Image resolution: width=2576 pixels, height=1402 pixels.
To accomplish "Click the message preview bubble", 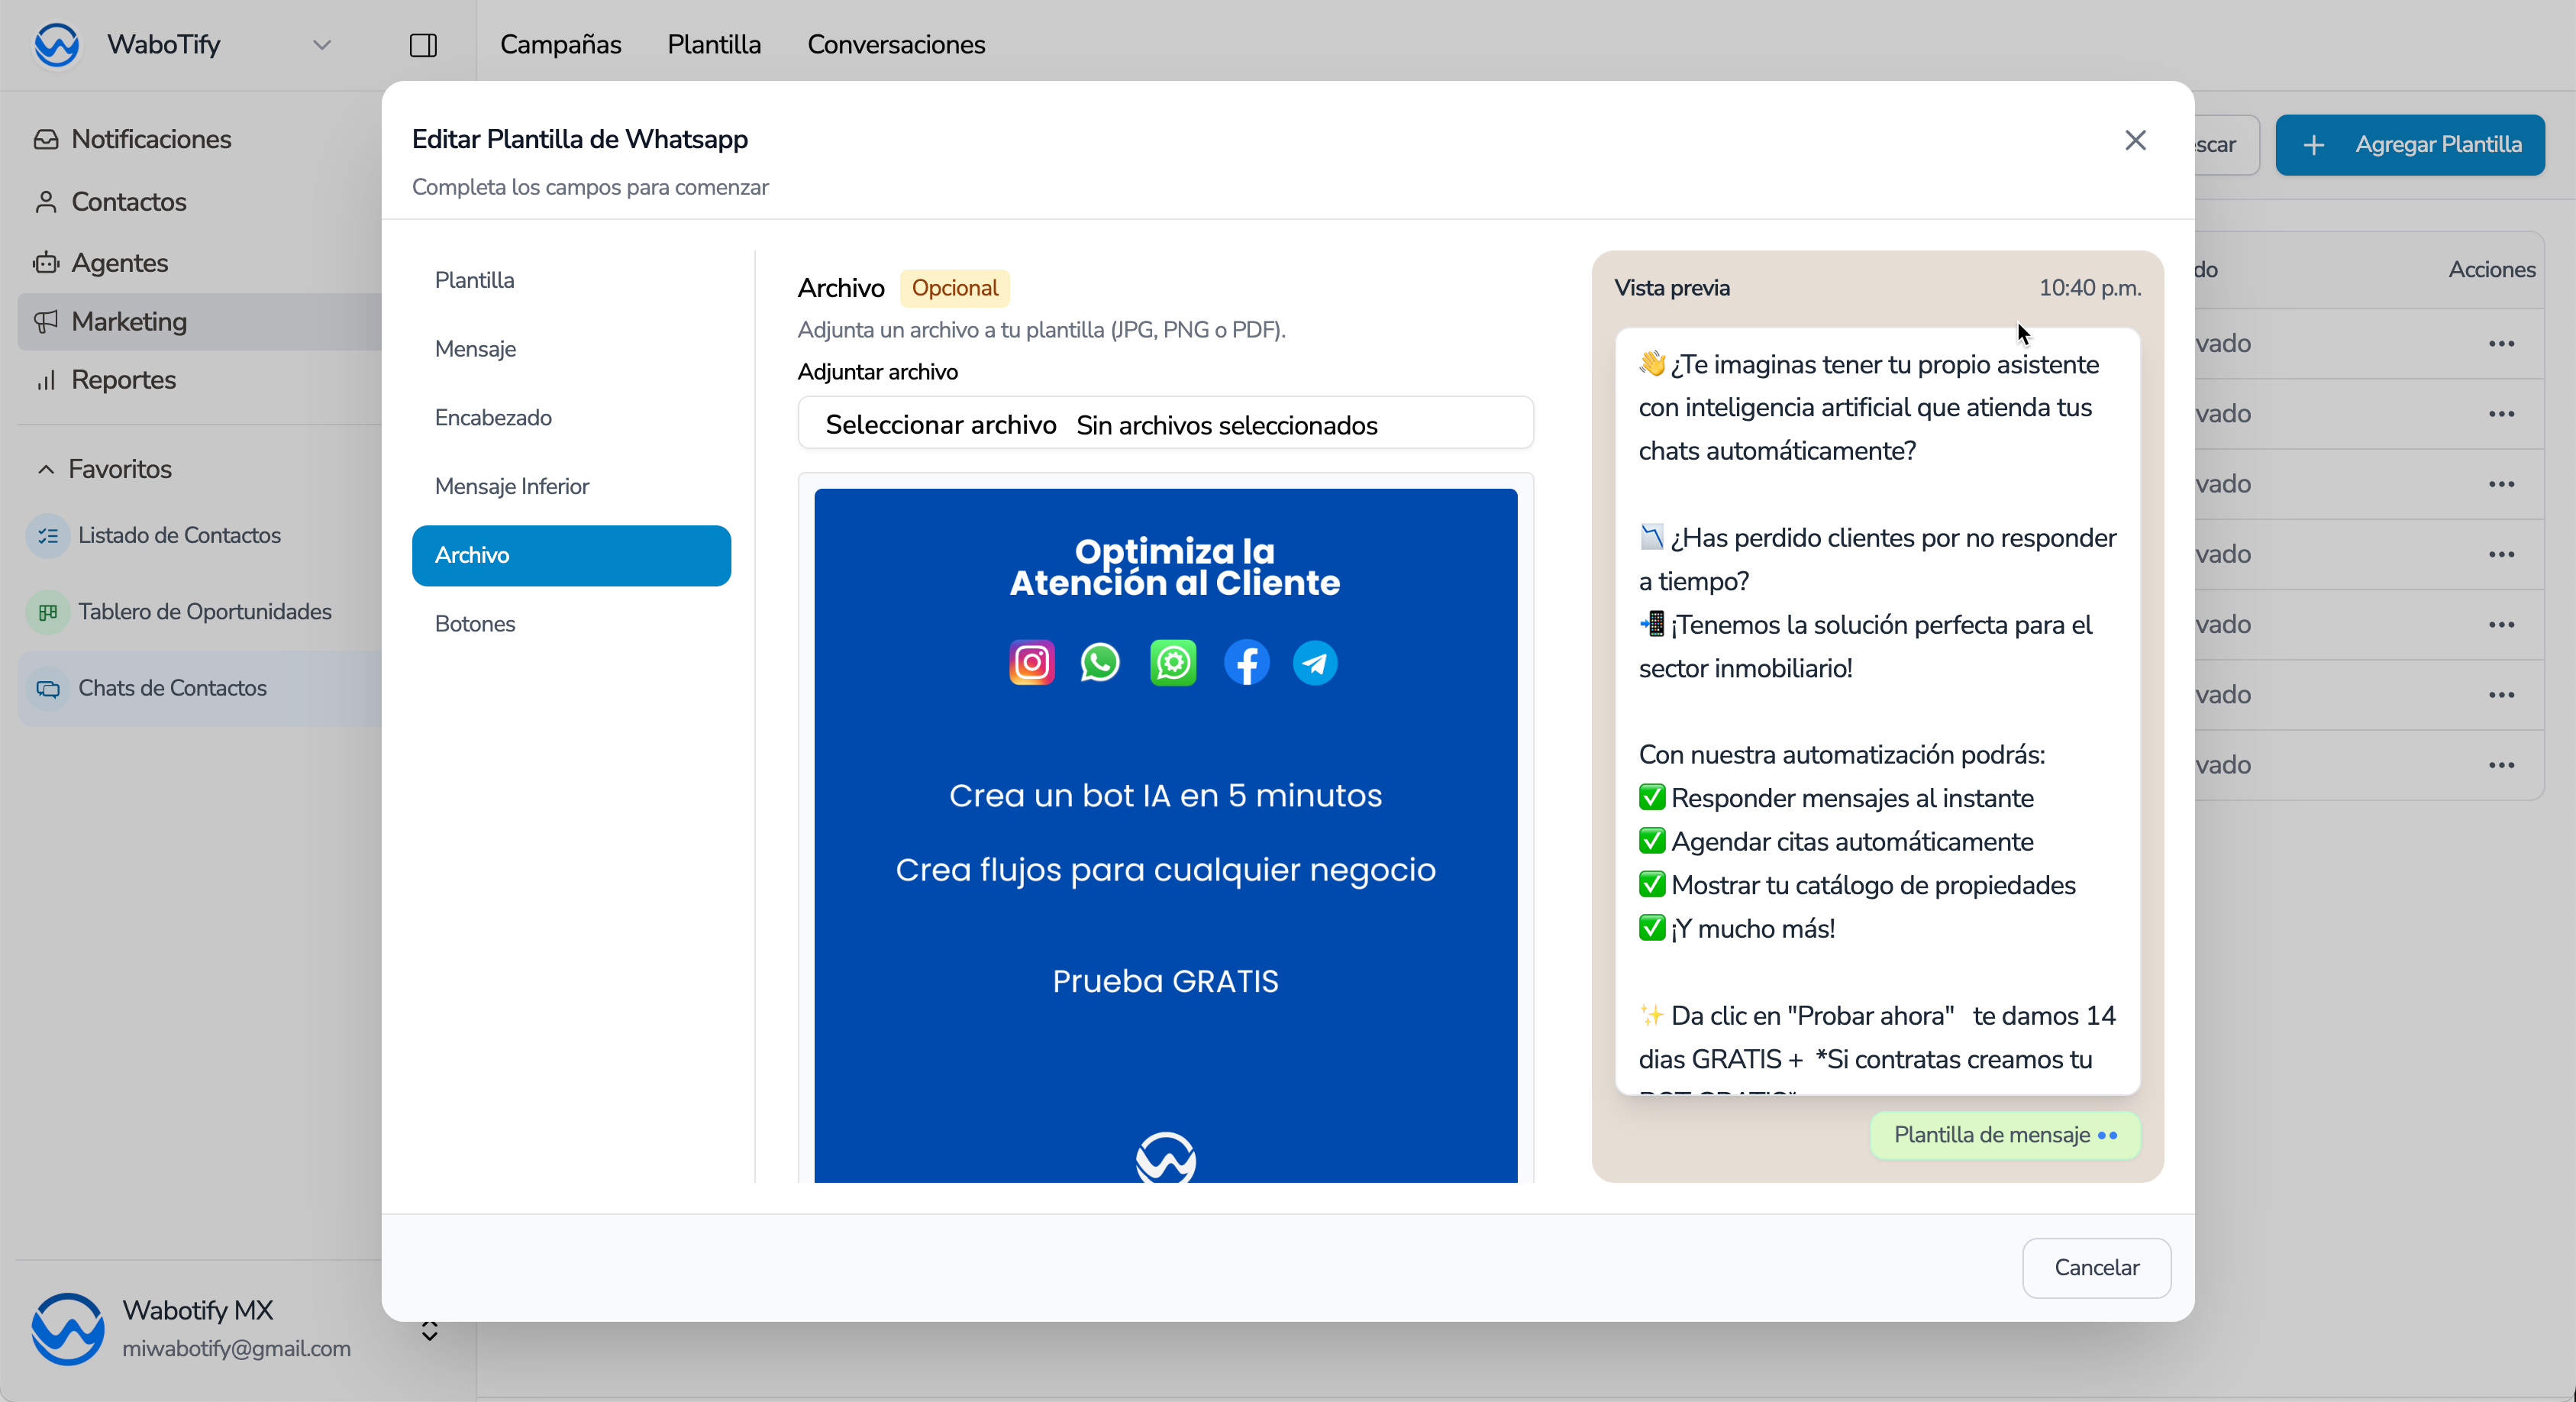I will pyautogui.click(x=1877, y=711).
